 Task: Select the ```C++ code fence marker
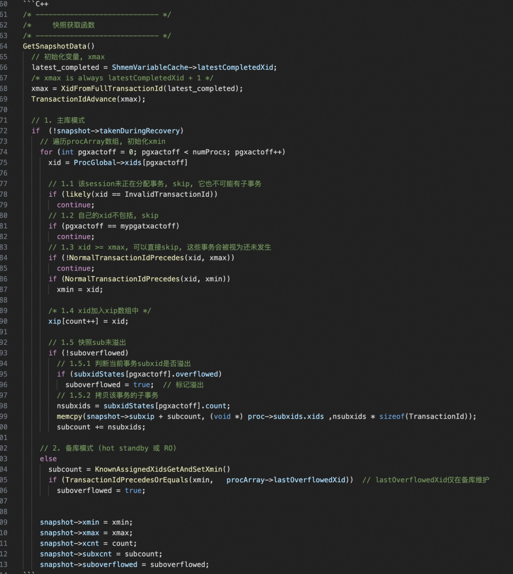point(36,4)
